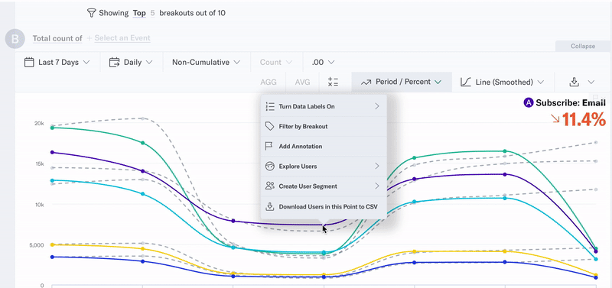The image size is (612, 288).
Task: Click the Daily interval calendar icon
Action: pos(114,63)
